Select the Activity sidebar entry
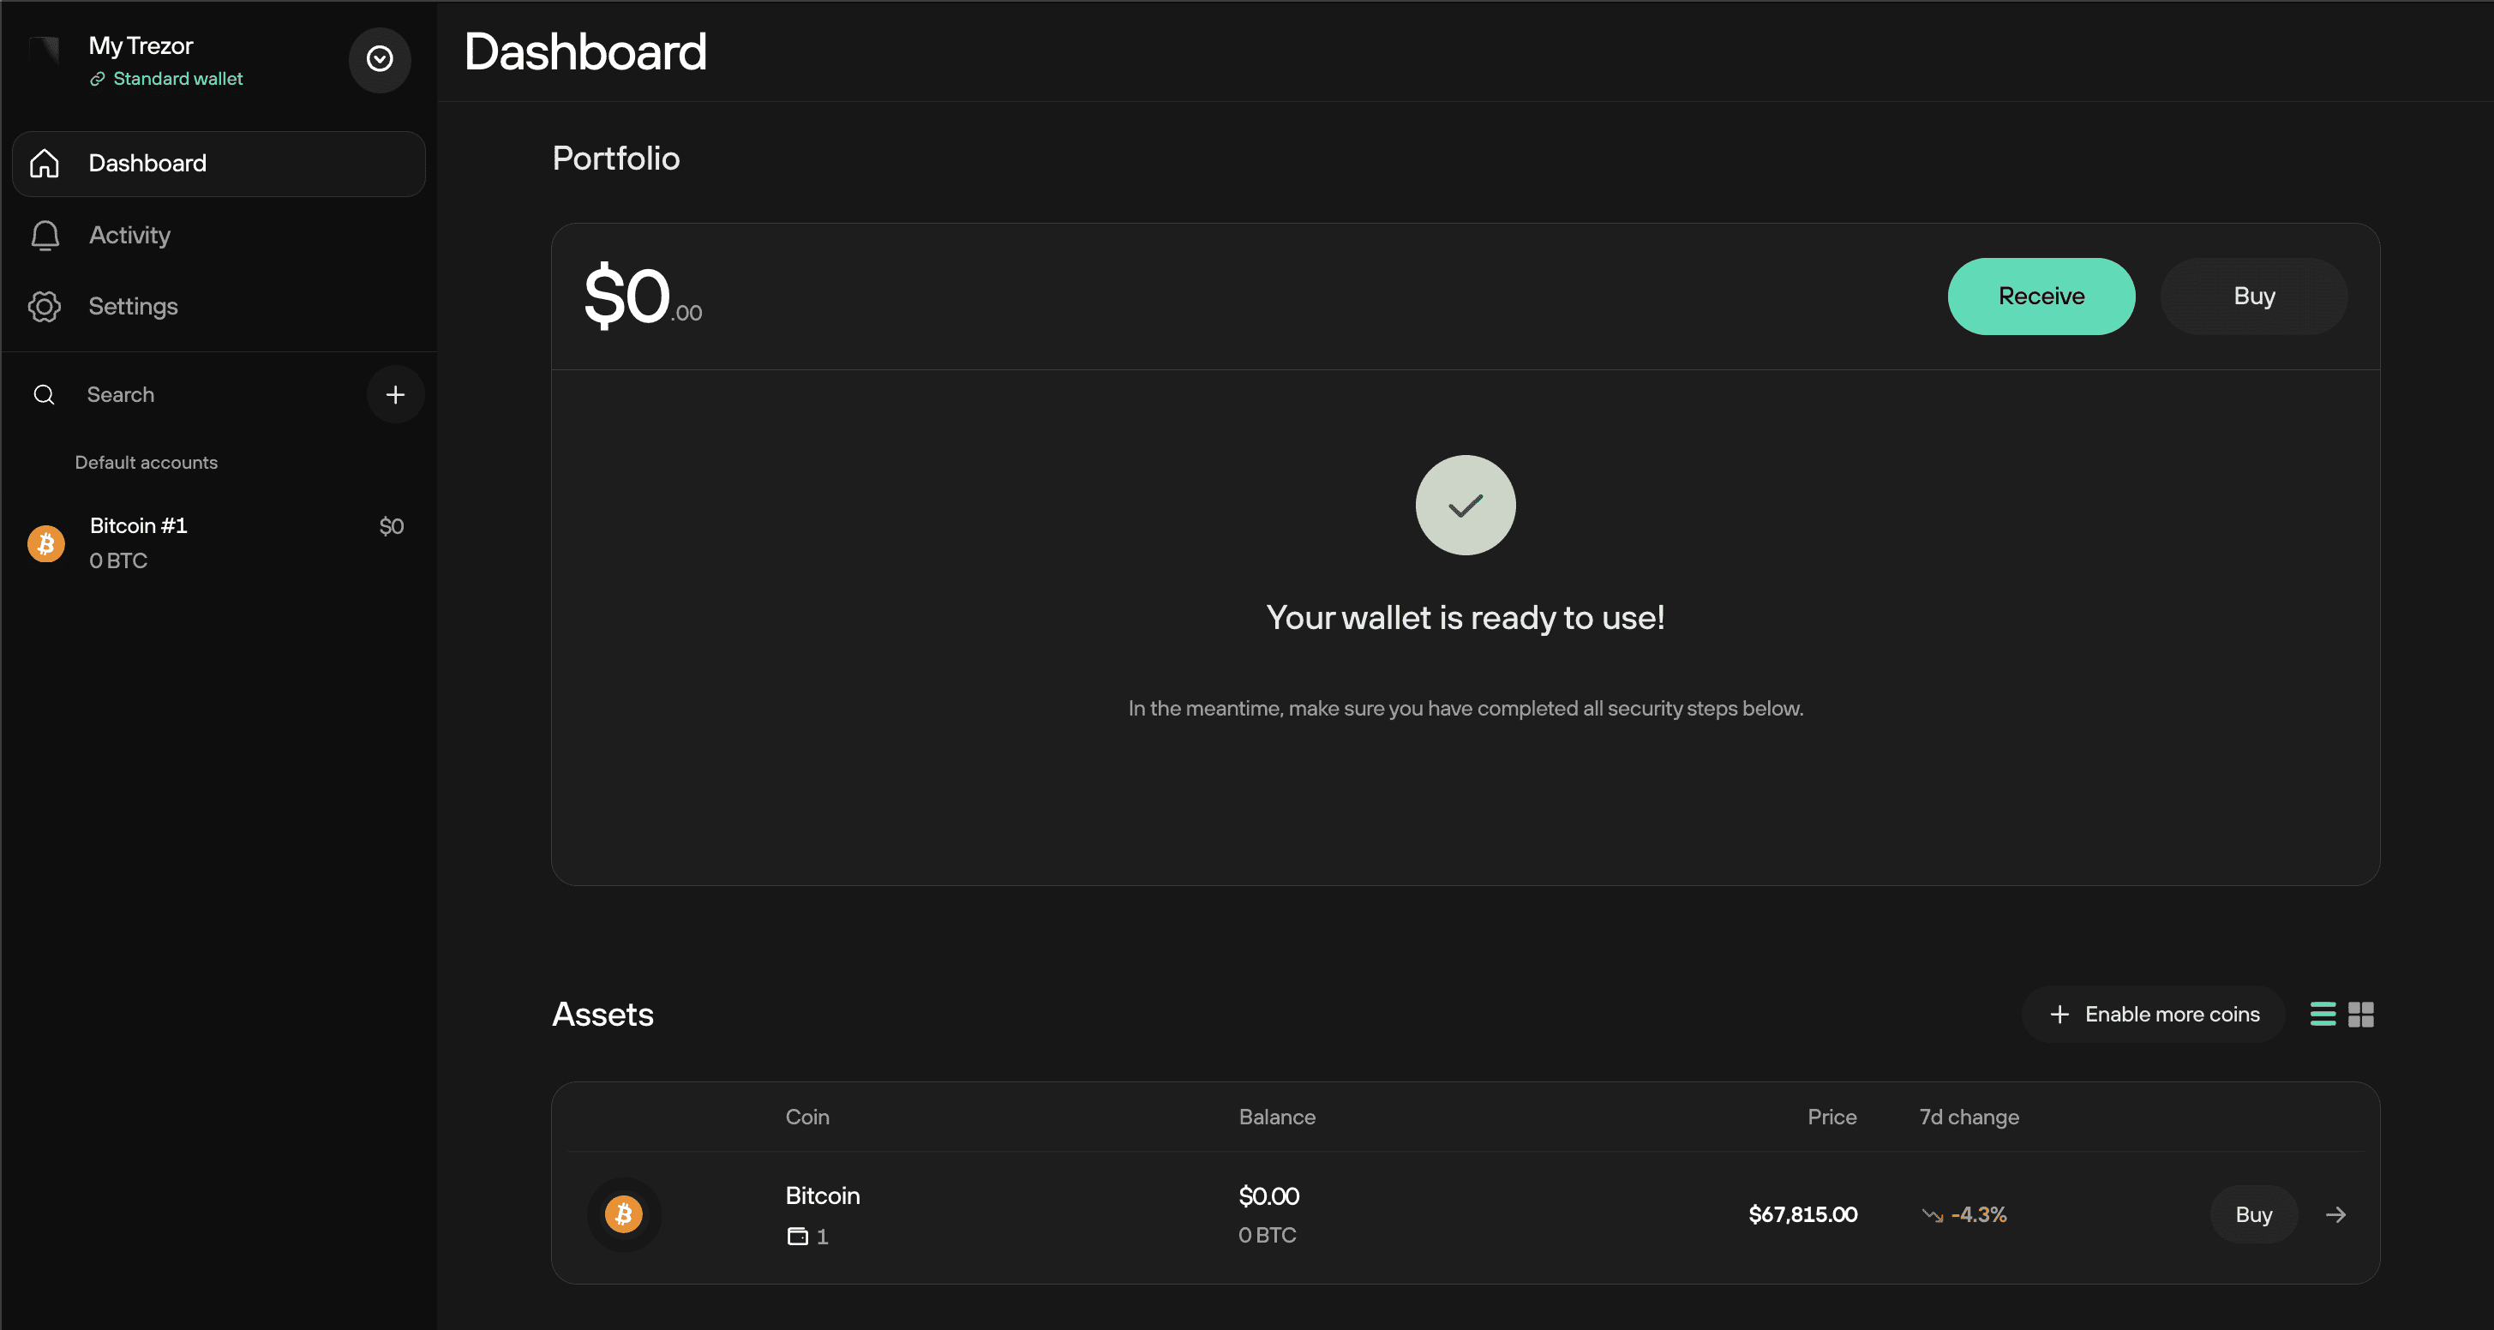This screenshot has height=1330, width=2494. point(129,235)
